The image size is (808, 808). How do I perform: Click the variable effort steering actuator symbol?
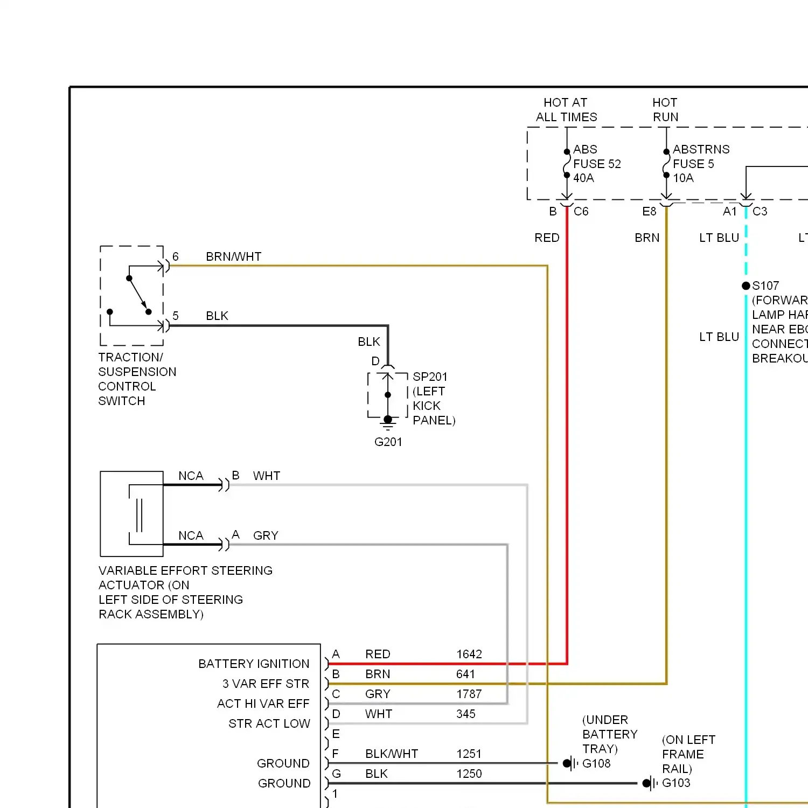point(132,514)
